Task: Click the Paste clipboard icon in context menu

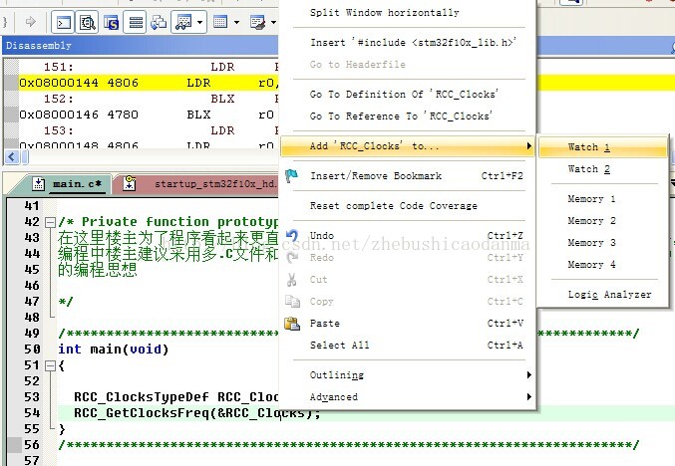Action: [291, 324]
